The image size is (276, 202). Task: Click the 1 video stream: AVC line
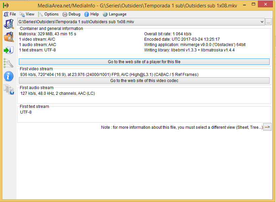click(37, 39)
